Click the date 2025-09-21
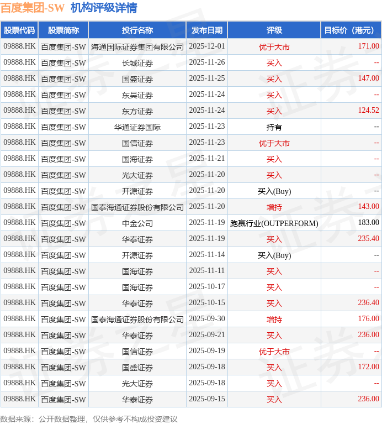The width and height of the screenshot is (382, 424). click(207, 334)
